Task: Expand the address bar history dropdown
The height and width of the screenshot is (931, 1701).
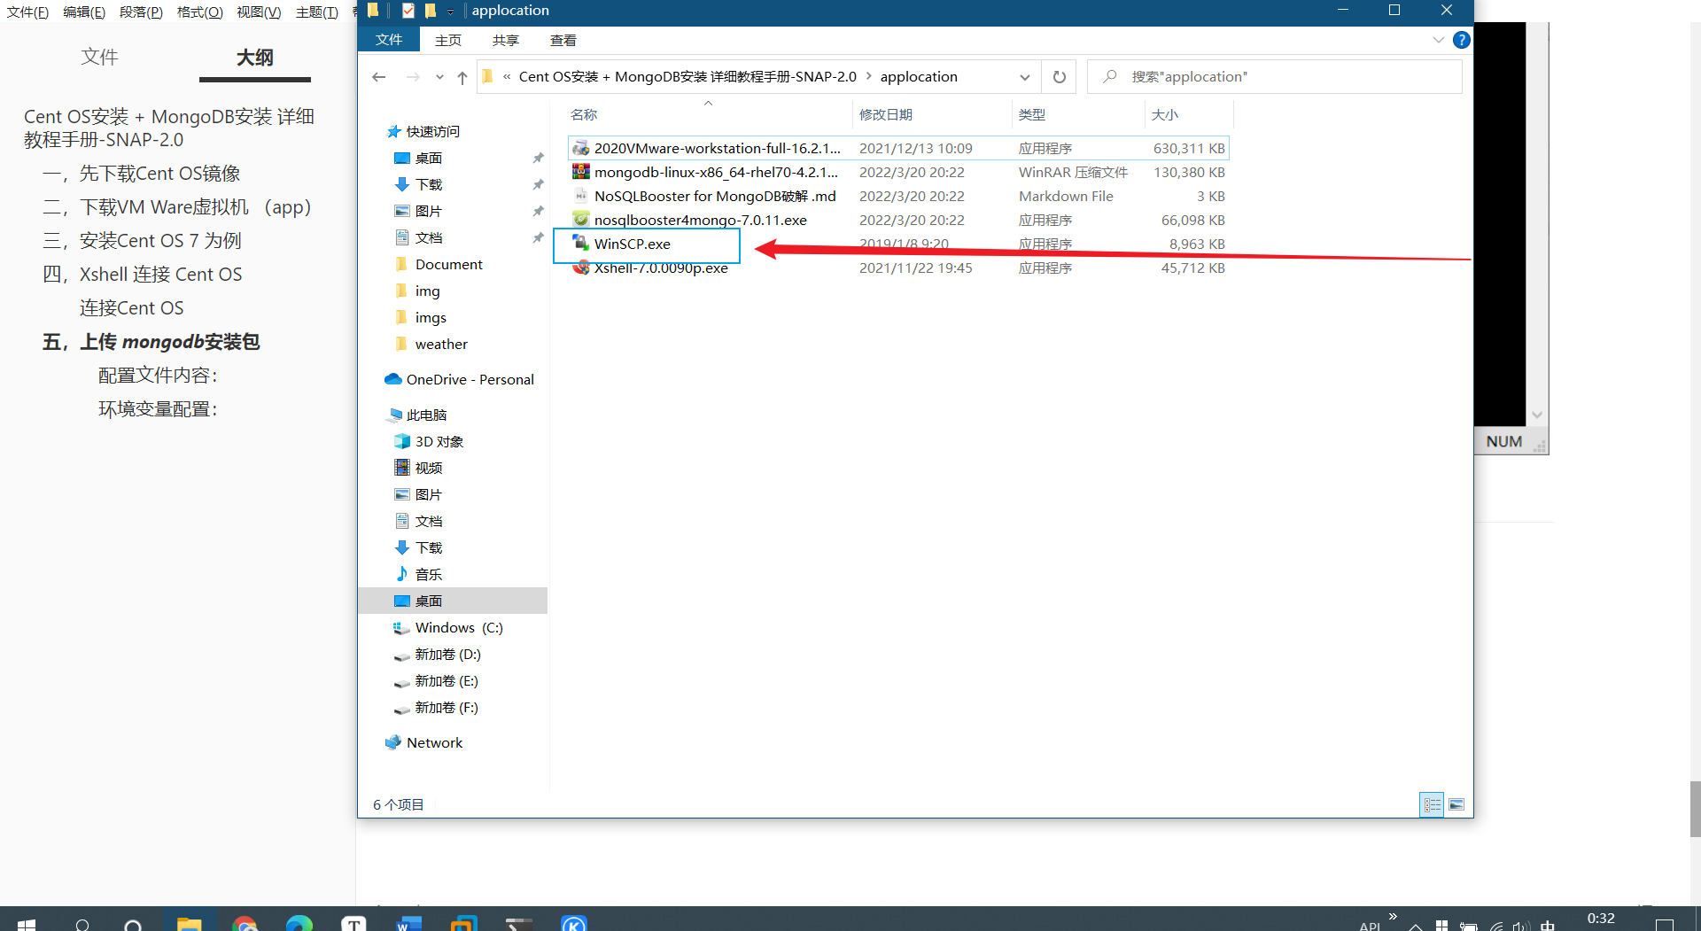Action: click(x=1025, y=77)
